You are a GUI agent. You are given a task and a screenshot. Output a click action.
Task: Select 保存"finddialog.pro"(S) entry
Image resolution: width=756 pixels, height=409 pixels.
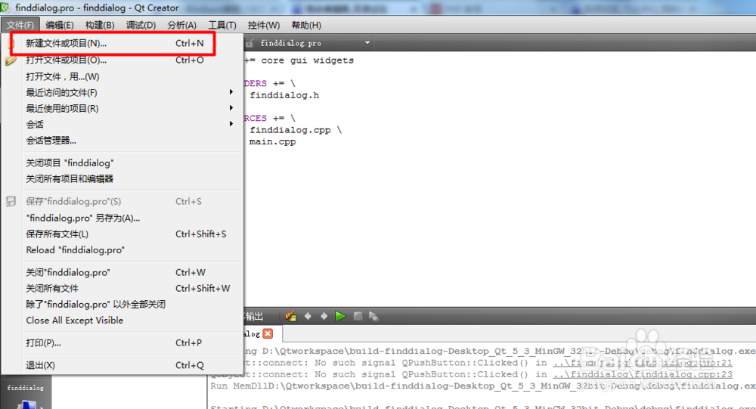click(122, 202)
